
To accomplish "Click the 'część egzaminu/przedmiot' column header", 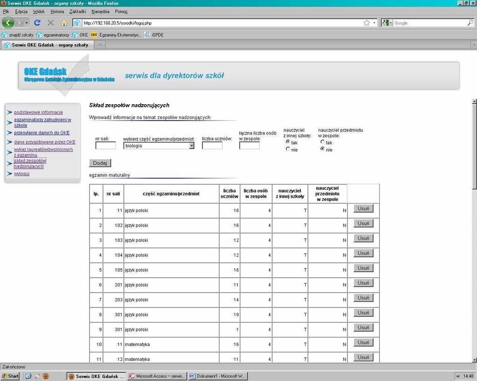I will pos(171,194).
